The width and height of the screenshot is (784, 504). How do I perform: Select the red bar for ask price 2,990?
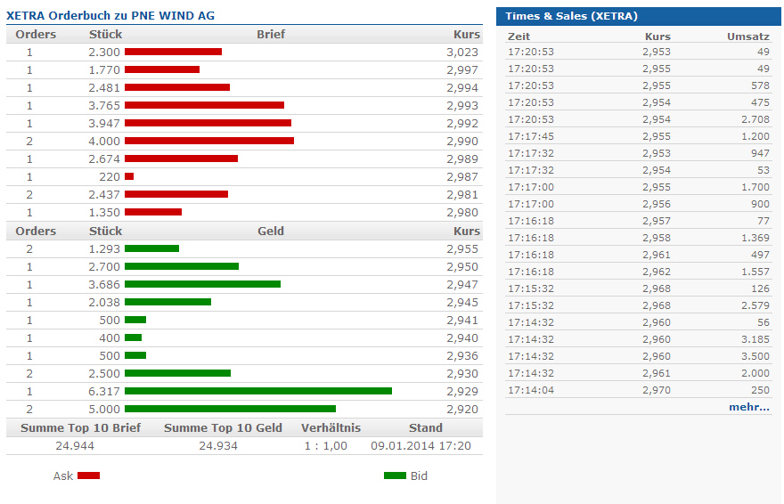(209, 141)
